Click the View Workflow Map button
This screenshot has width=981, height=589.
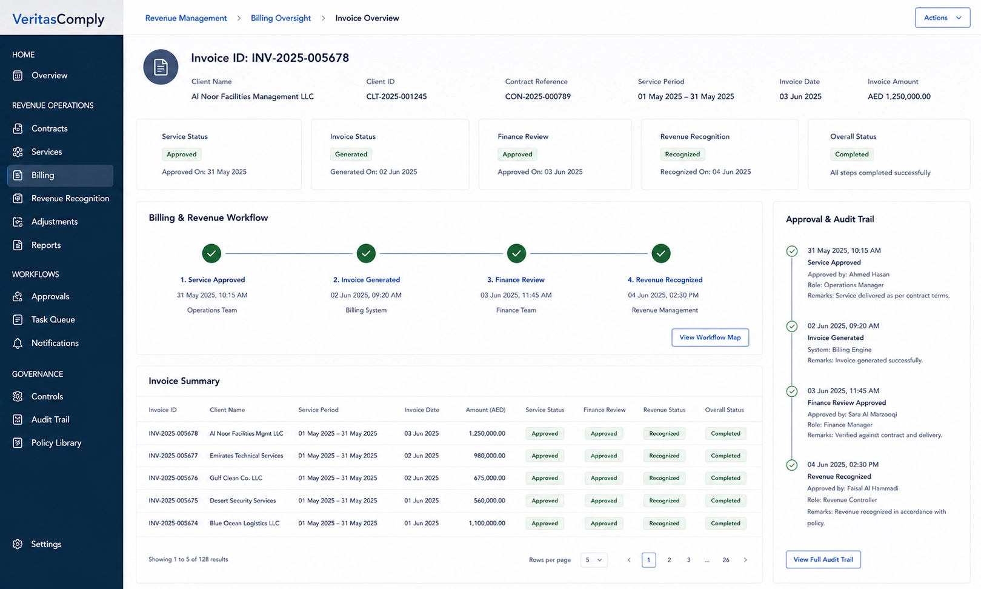point(710,338)
